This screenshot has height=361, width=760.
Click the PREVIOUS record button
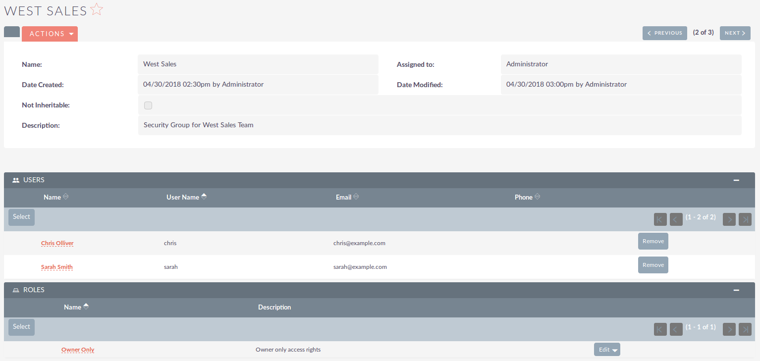pyautogui.click(x=664, y=33)
